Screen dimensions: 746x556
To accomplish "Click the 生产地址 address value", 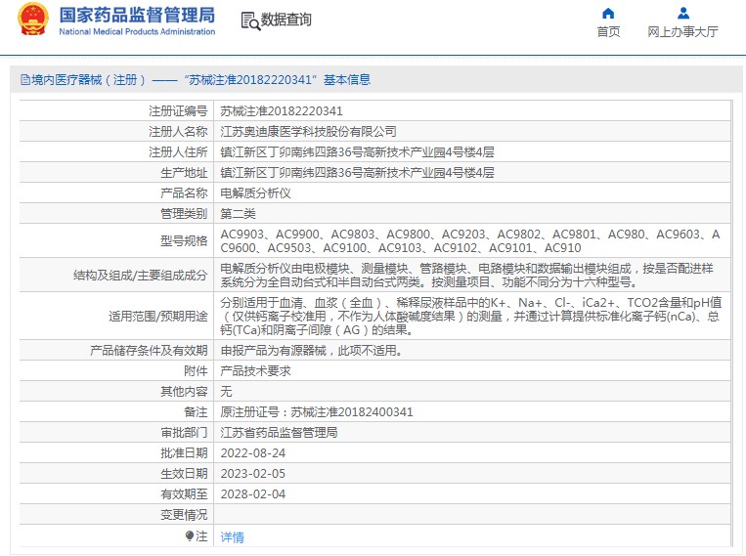I will (x=357, y=173).
